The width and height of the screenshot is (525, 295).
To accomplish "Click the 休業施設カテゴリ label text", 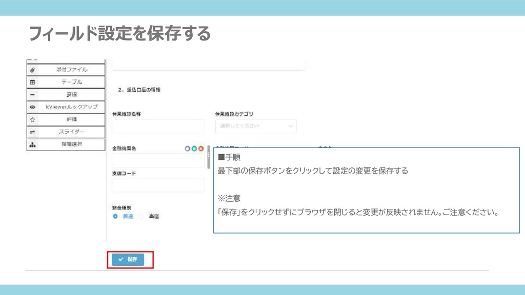I will (234, 114).
